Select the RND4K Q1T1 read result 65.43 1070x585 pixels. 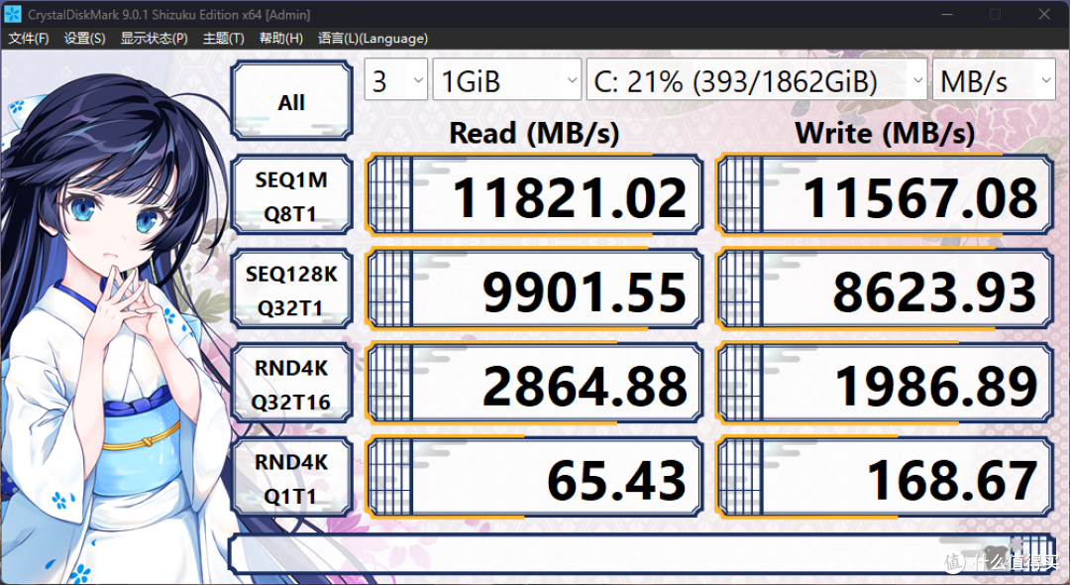tap(535, 478)
